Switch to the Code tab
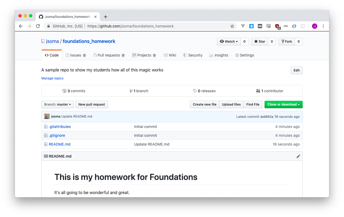The height and width of the screenshot is (217, 344). (x=52, y=55)
